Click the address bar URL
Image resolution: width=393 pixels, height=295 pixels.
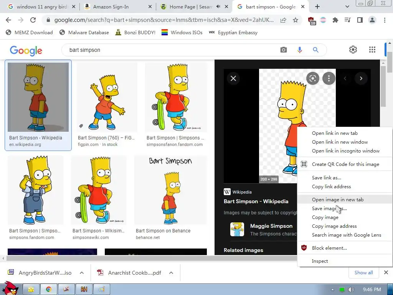pos(164,20)
